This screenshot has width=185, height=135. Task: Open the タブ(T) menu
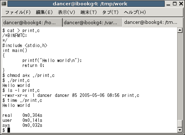coord(110,12)
